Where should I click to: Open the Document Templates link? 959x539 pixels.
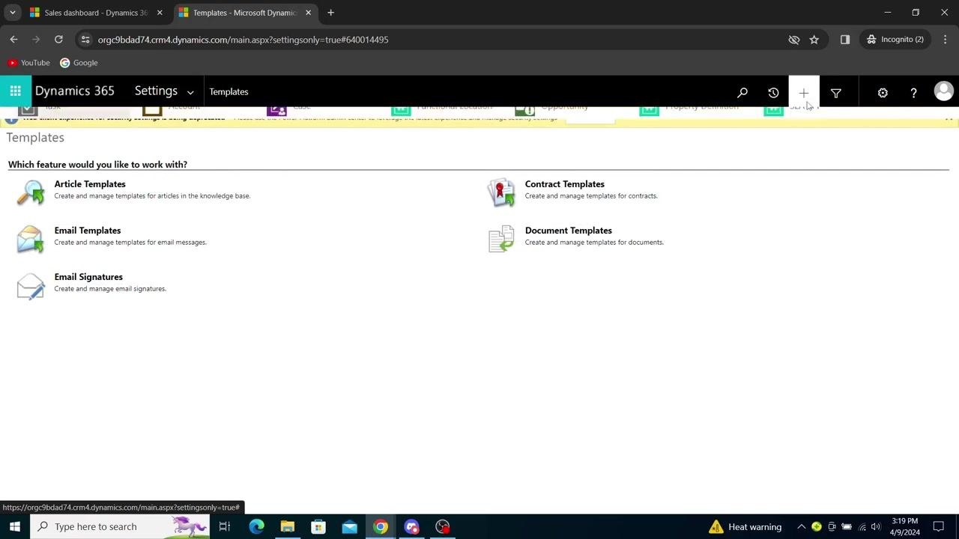(569, 231)
